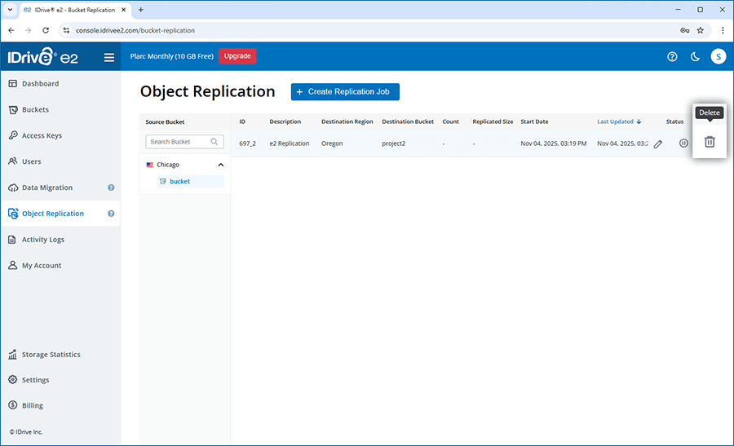Open Storage Statistics from the sidebar
The width and height of the screenshot is (734, 446).
[51, 355]
